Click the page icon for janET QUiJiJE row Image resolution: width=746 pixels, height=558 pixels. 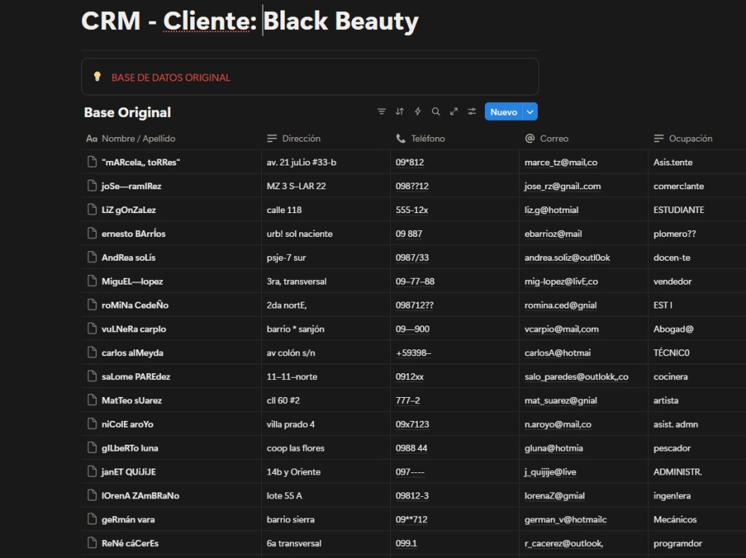click(x=93, y=472)
